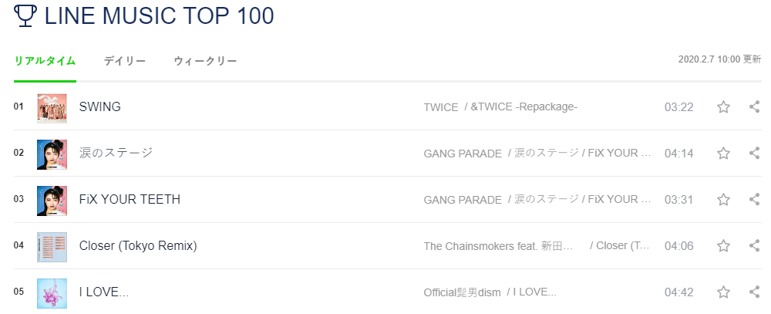This screenshot has height=314, width=771.
Task: Add Closer (Tokyo Remix) to favorites
Action: click(x=723, y=245)
